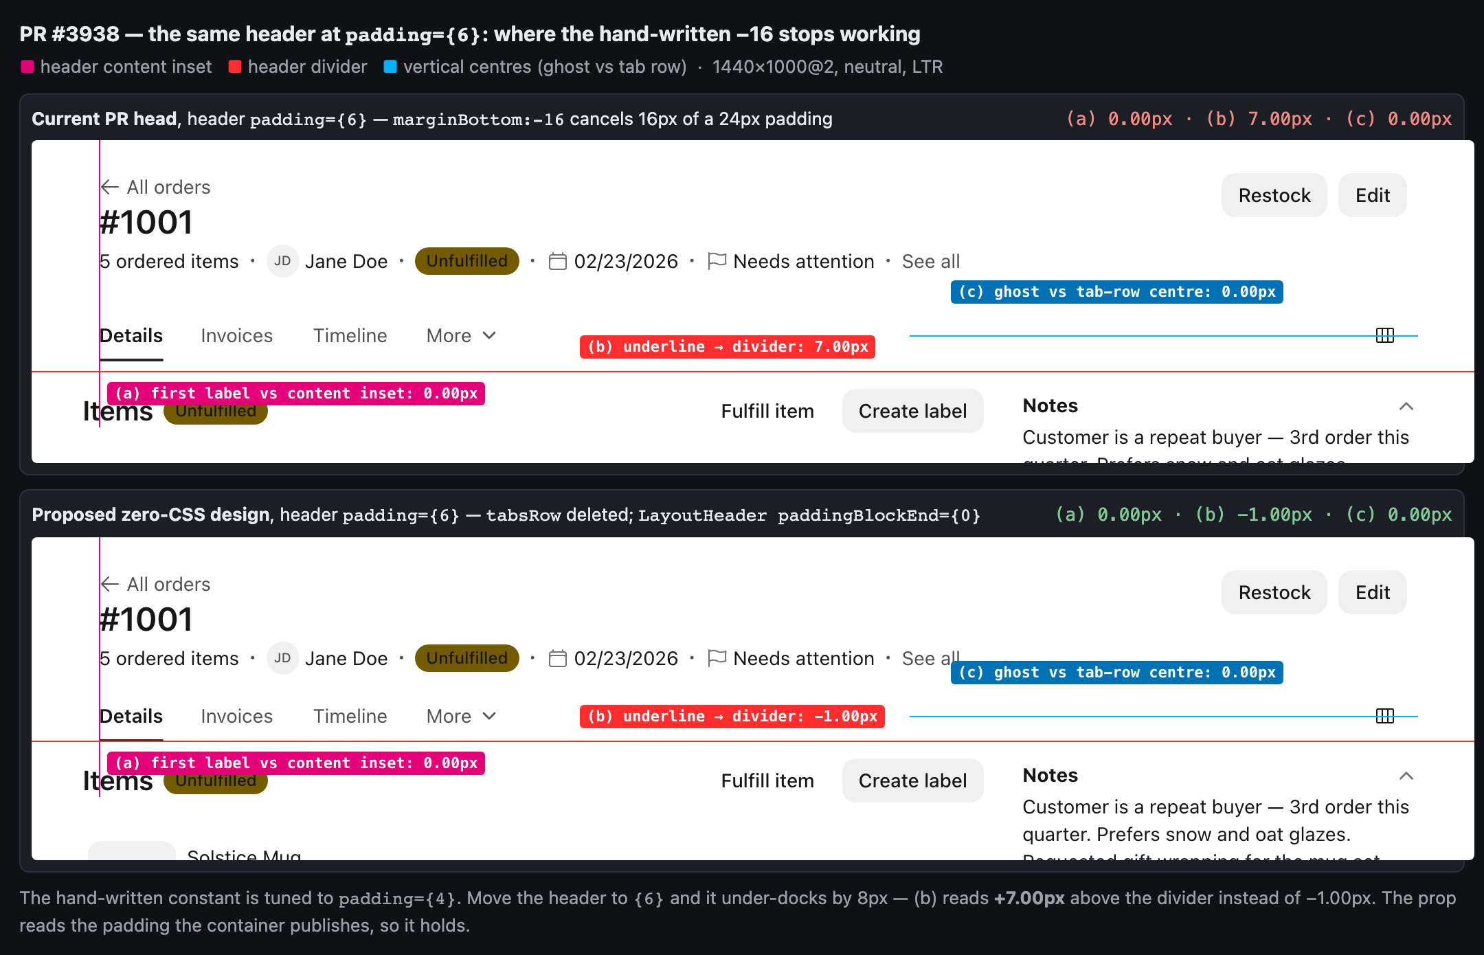Open the More tab dropdown in the Proposed zero-CSS design panel
Viewport: 1484px width, 955px height.
tap(461, 717)
